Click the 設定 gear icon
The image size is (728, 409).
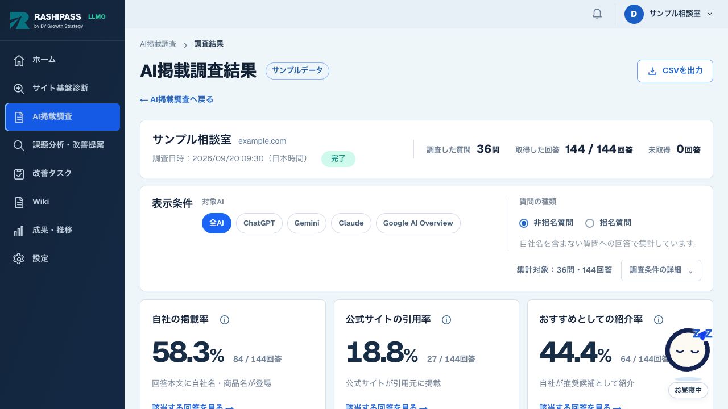click(19, 258)
